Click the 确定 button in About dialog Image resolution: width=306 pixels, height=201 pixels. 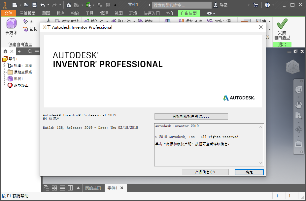(249, 172)
